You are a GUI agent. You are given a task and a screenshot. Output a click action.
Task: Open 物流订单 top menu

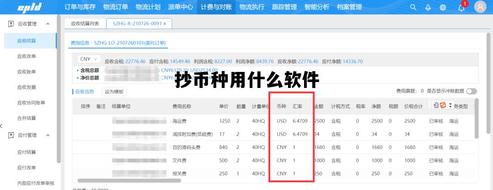coord(115,7)
